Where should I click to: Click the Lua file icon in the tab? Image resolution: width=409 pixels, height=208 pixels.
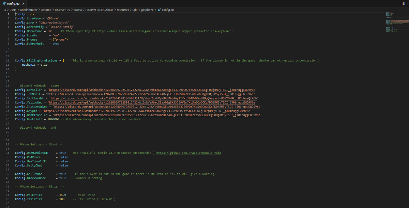tap(4, 3)
